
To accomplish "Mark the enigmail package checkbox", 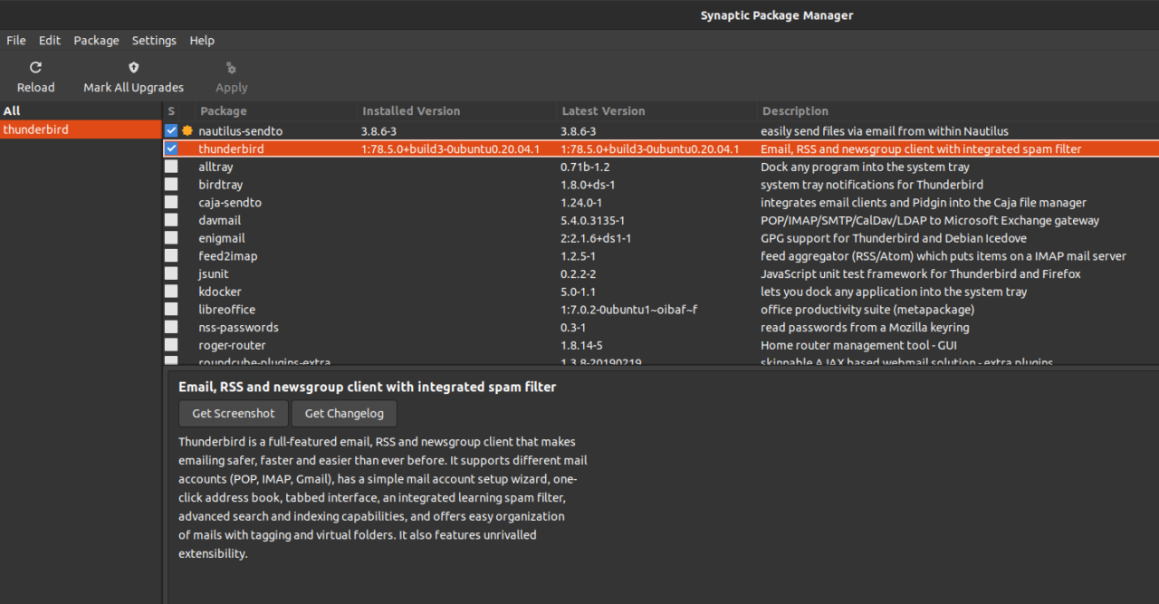I will (x=171, y=238).
